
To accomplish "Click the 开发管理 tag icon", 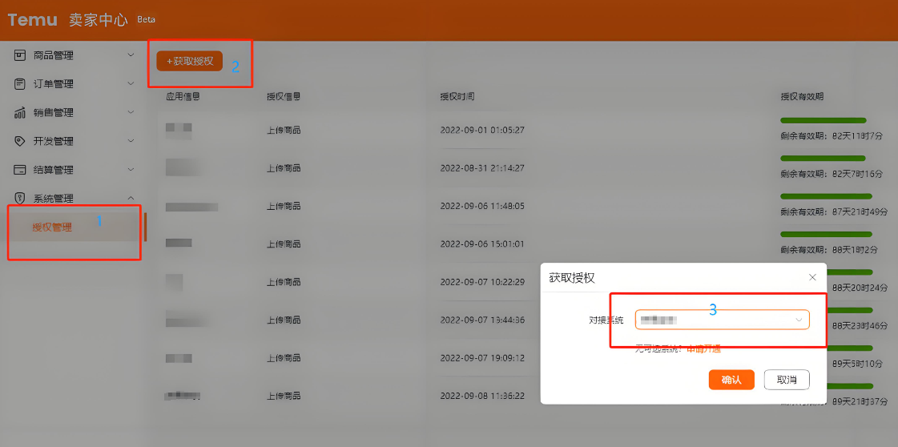I will 20,141.
